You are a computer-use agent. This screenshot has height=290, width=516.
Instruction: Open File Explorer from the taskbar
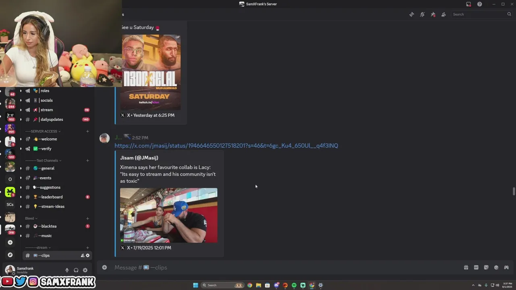tap(258, 285)
